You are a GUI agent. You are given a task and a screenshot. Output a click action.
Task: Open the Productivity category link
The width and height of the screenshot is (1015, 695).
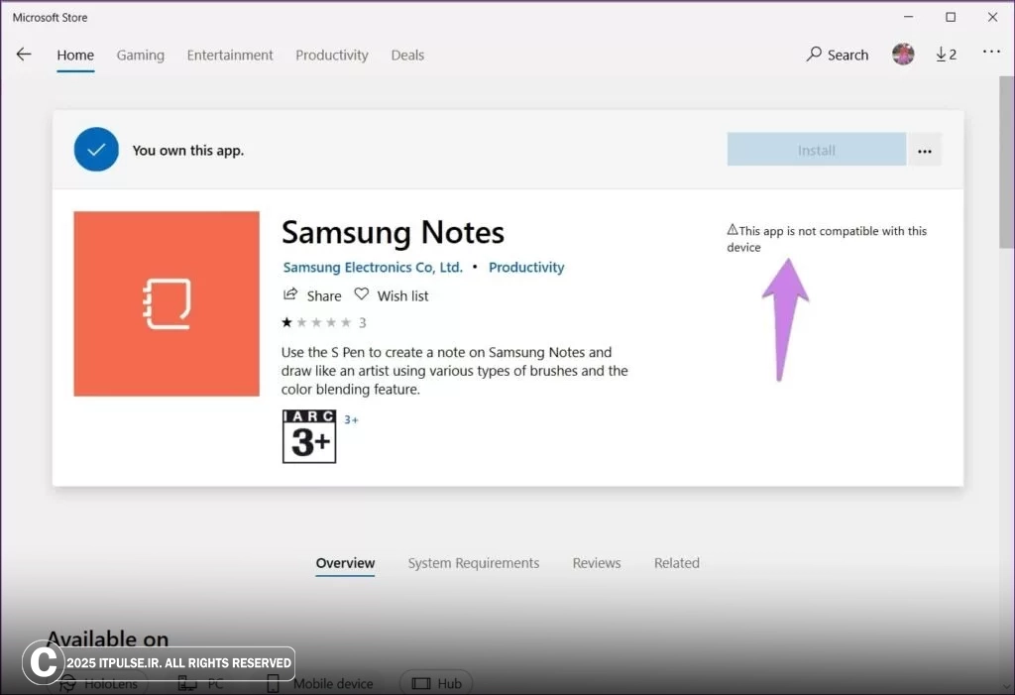(x=526, y=267)
